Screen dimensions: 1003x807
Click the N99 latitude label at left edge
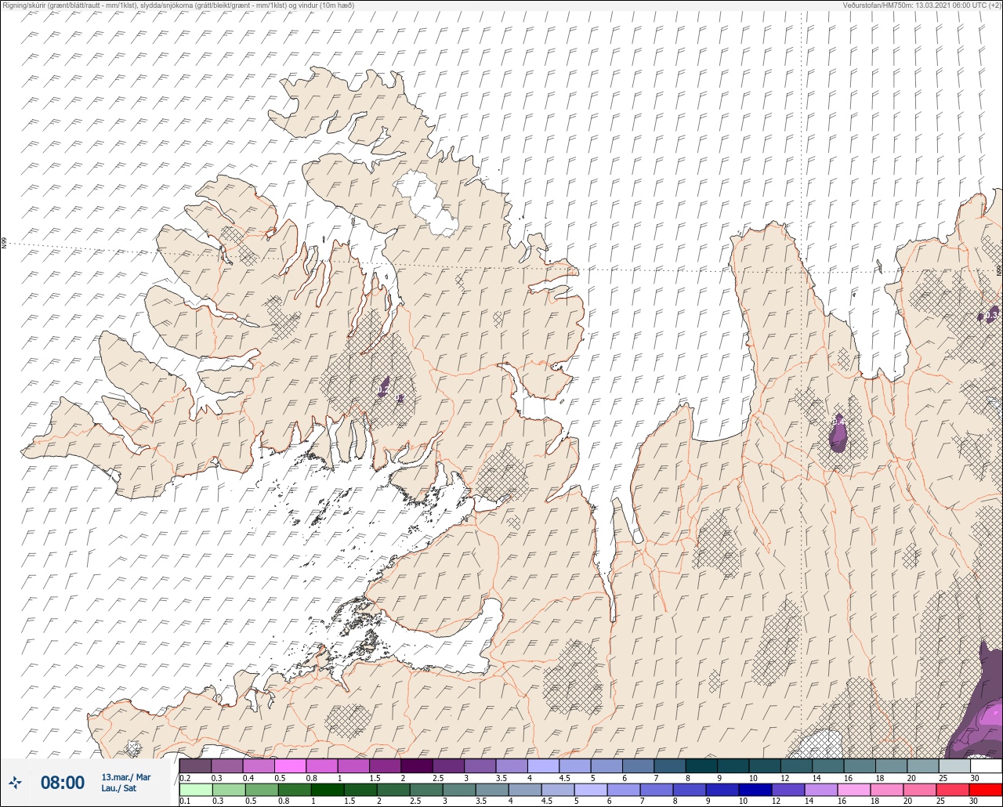tap(4, 244)
